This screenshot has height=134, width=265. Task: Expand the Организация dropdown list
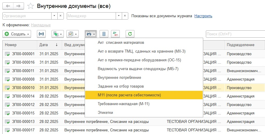[54, 16]
